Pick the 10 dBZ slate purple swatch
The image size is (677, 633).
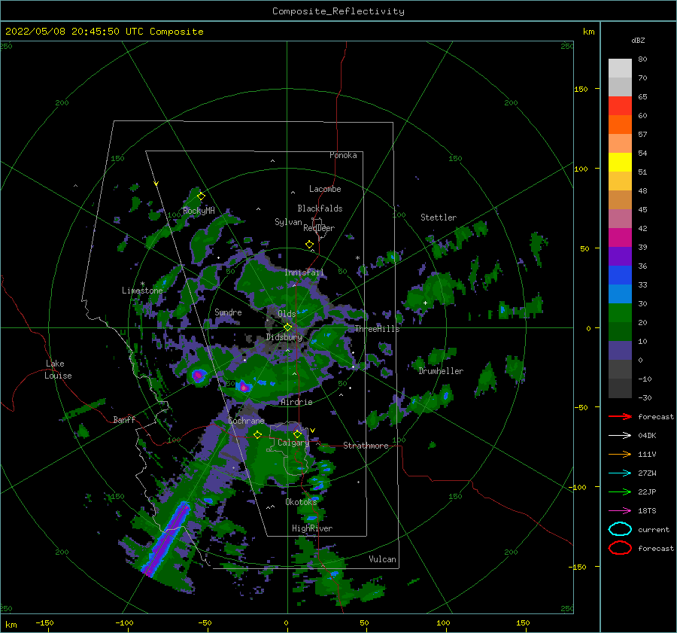click(x=620, y=351)
